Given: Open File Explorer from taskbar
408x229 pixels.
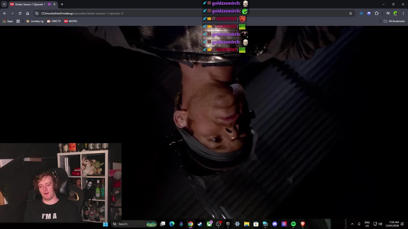Looking at the screenshot, I should (246, 224).
